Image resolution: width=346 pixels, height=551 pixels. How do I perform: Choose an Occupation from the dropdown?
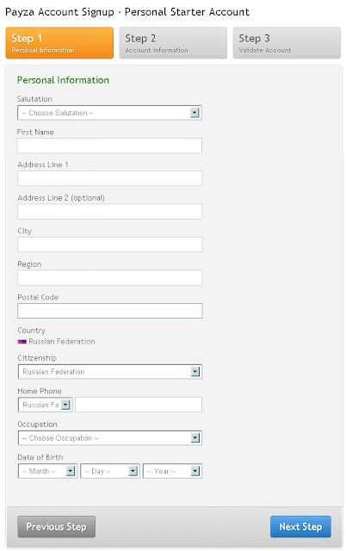pyautogui.click(x=110, y=438)
